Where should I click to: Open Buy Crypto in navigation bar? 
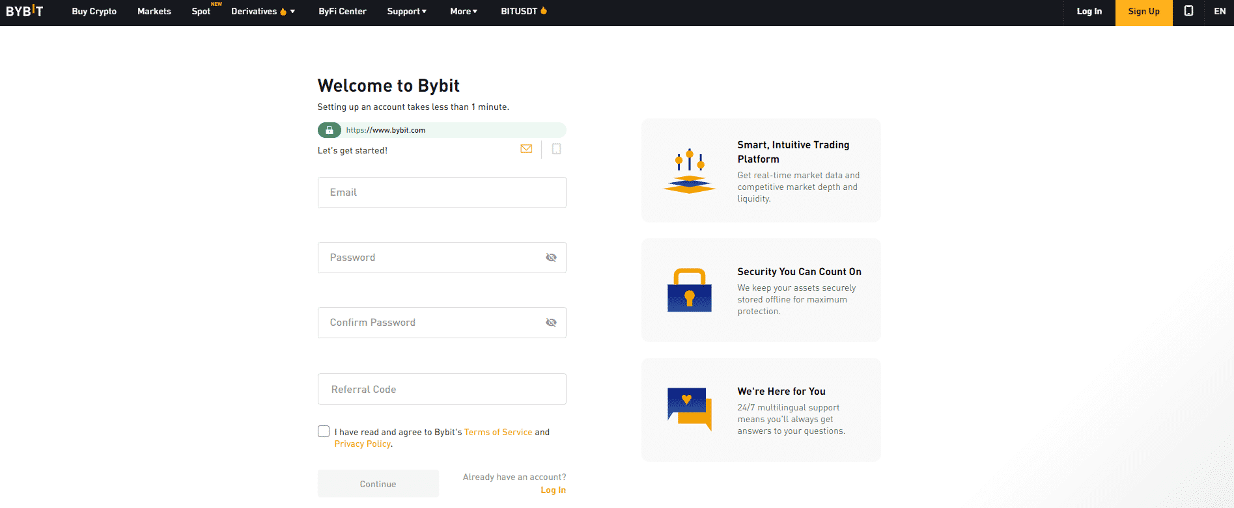tap(94, 11)
